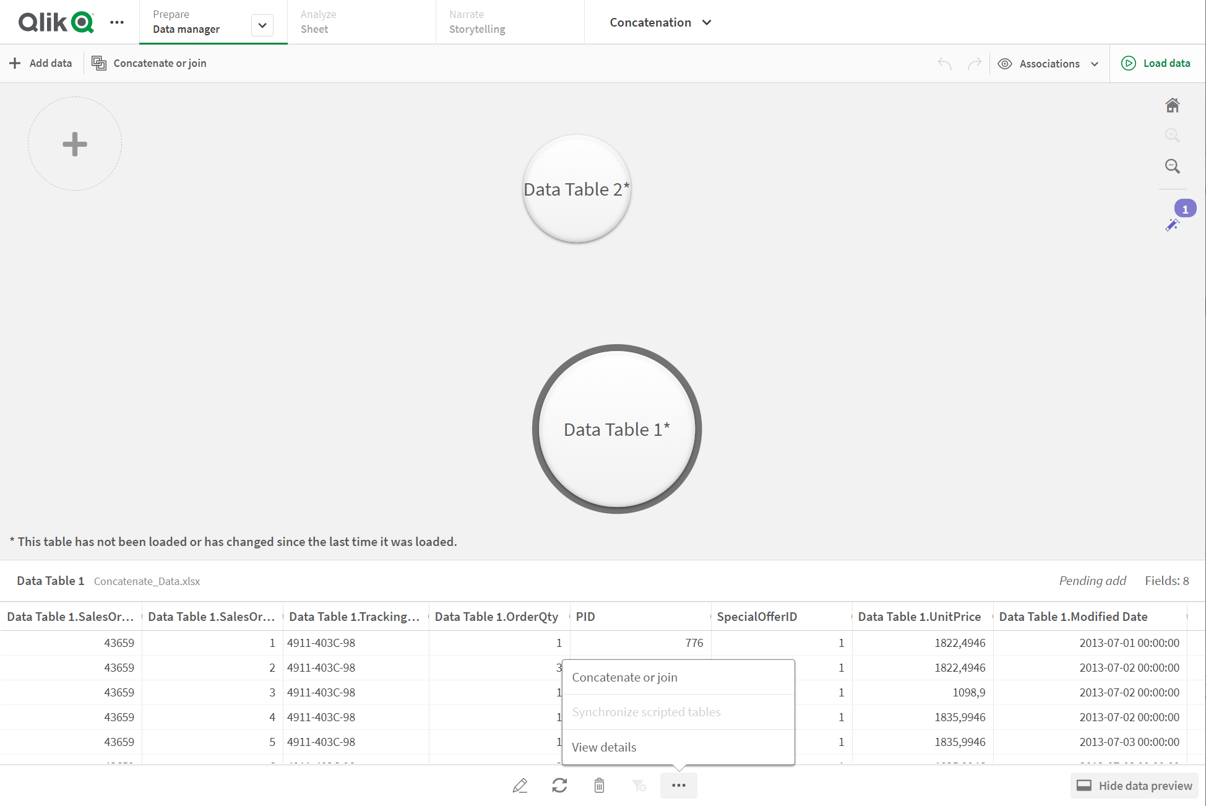Select the View details context menu option
1206x806 pixels.
pos(603,747)
